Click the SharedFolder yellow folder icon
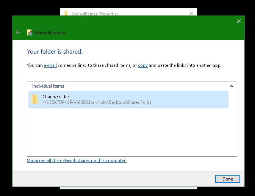Image resolution: width=255 pixels, height=196 pixels. 34,99
